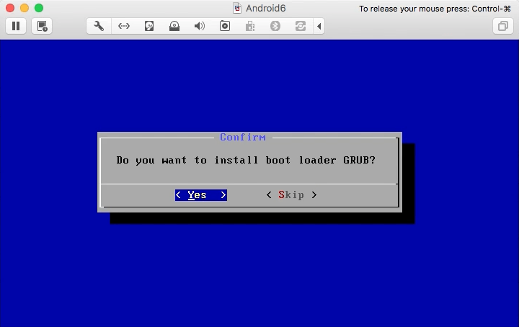Open the snapshot manager icon
The width and height of the screenshot is (519, 327).
click(x=42, y=26)
